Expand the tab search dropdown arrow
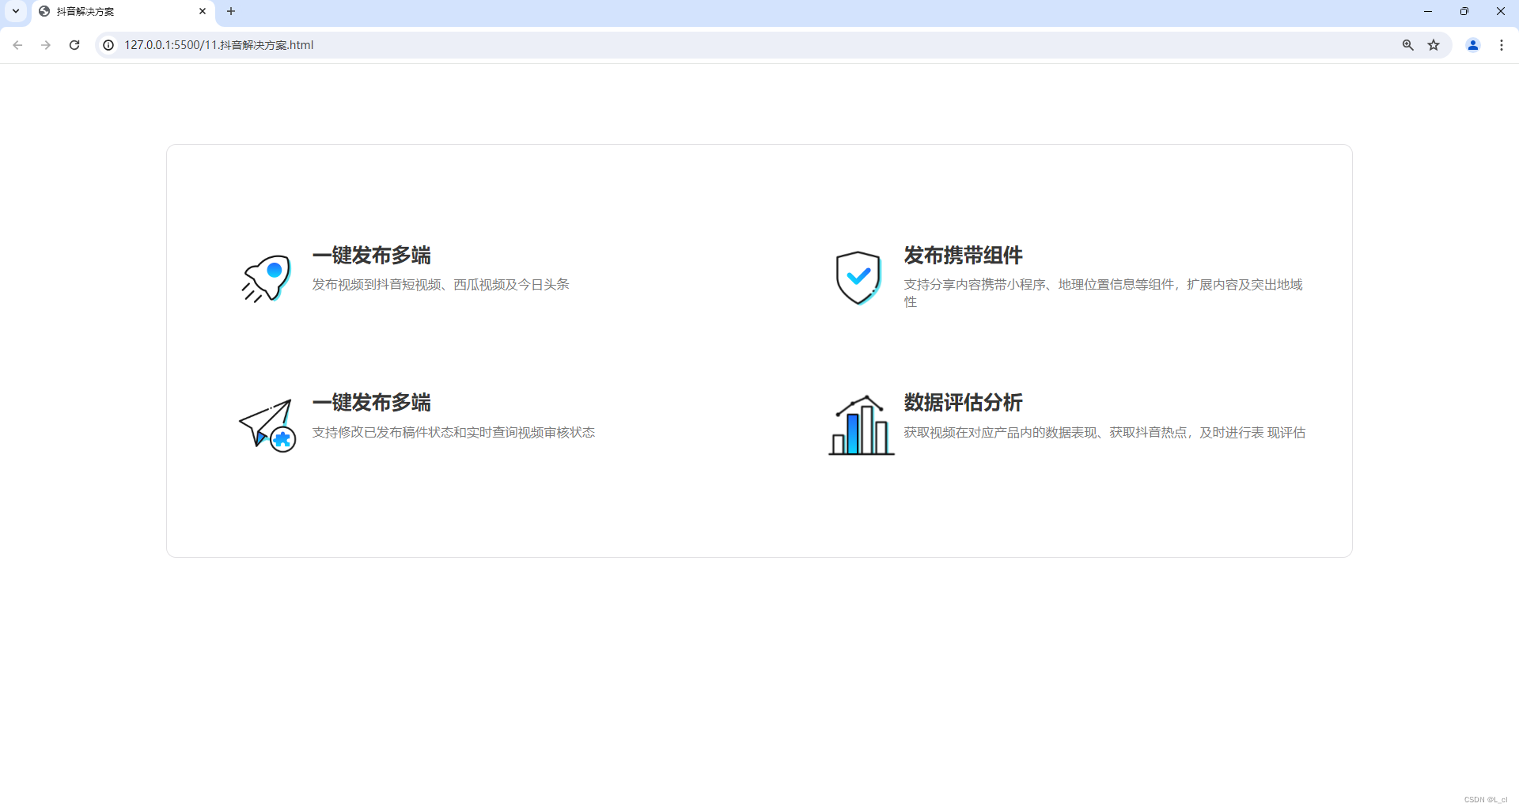This screenshot has width=1519, height=811. tap(16, 11)
